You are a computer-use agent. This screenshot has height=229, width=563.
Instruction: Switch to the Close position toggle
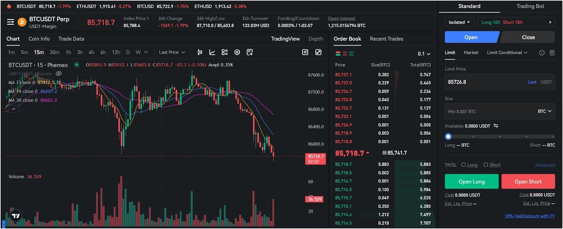click(x=528, y=37)
